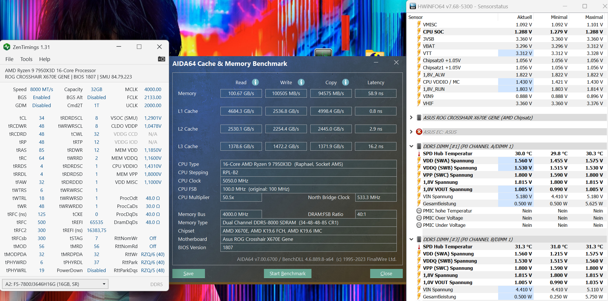Click the lightning icon next to VBAT

419,46
